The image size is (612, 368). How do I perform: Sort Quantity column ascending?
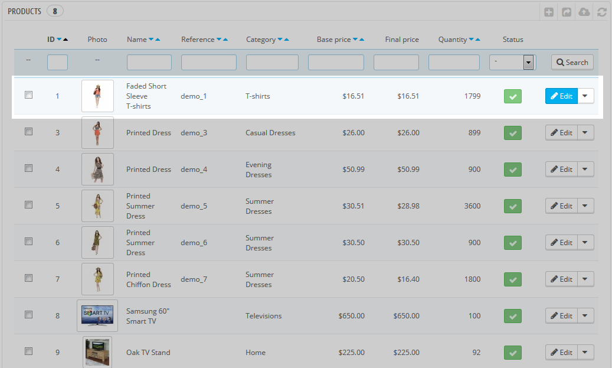tap(477, 40)
